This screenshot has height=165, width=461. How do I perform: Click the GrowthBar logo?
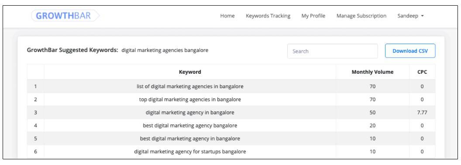(65, 16)
